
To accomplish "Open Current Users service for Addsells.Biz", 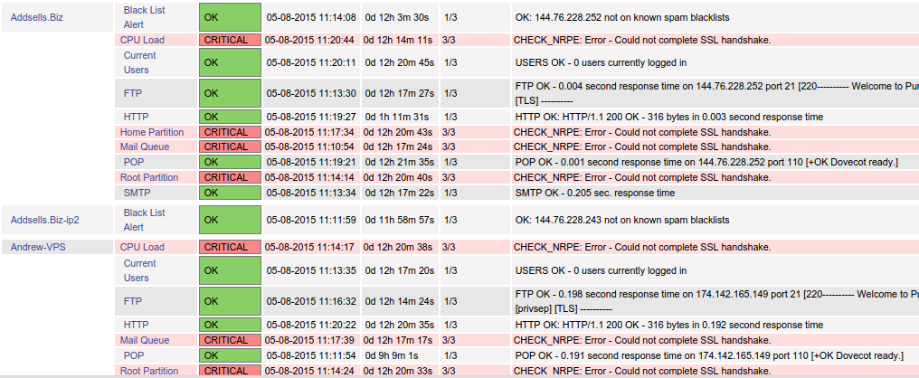I will click(x=139, y=62).
